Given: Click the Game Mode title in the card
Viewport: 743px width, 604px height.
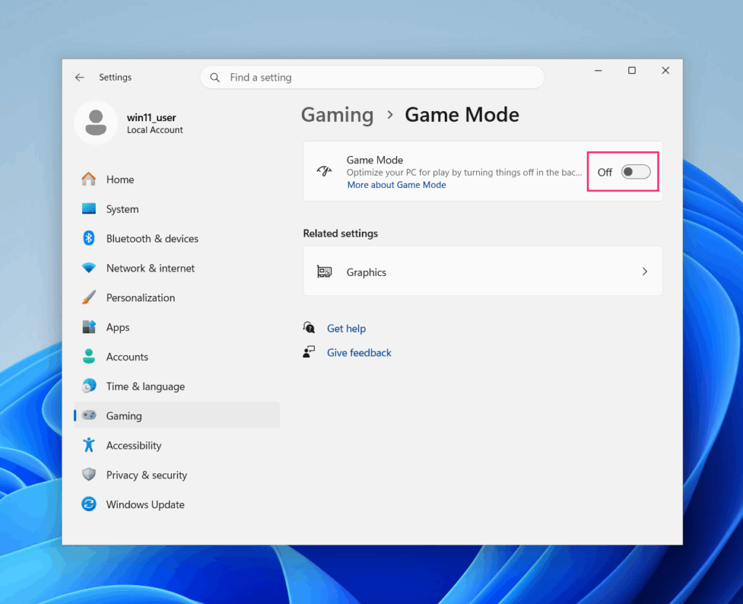Looking at the screenshot, I should click(374, 160).
